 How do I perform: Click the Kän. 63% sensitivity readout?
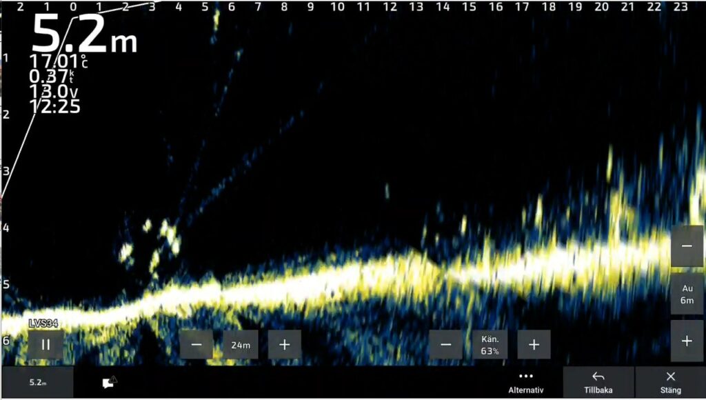[490, 345]
